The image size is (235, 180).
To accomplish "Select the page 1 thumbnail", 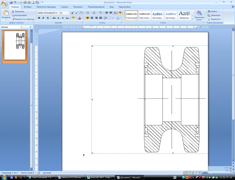I will (x=15, y=45).
